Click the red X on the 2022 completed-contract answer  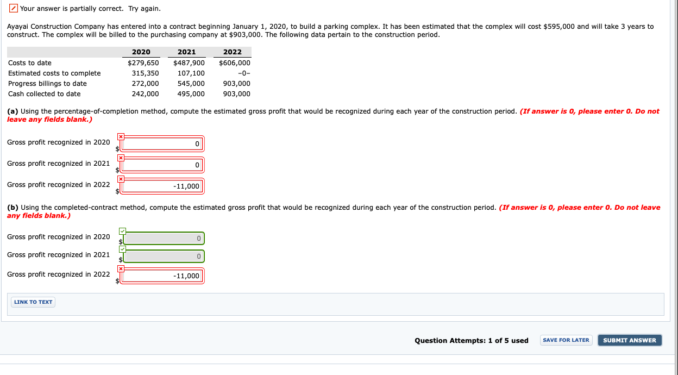(121, 268)
